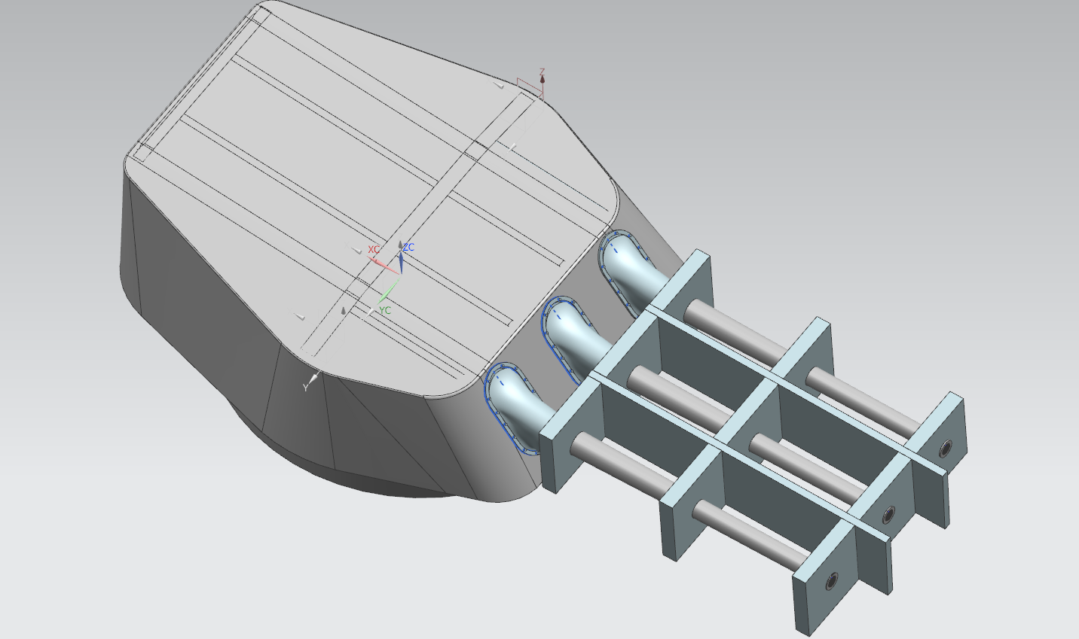
Task: Select the green YC axis arrow
Action: (x=388, y=292)
